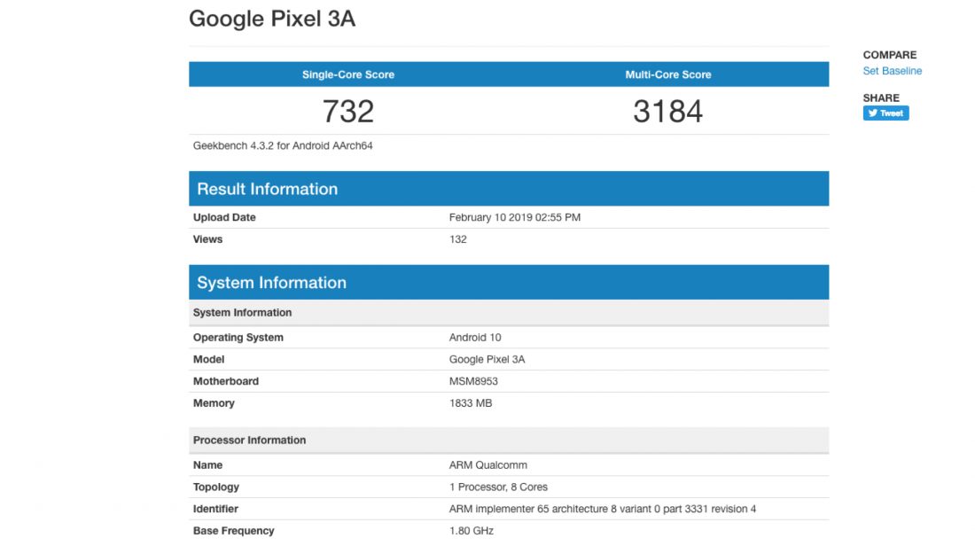Click the Result Information section header

pyautogui.click(x=267, y=189)
